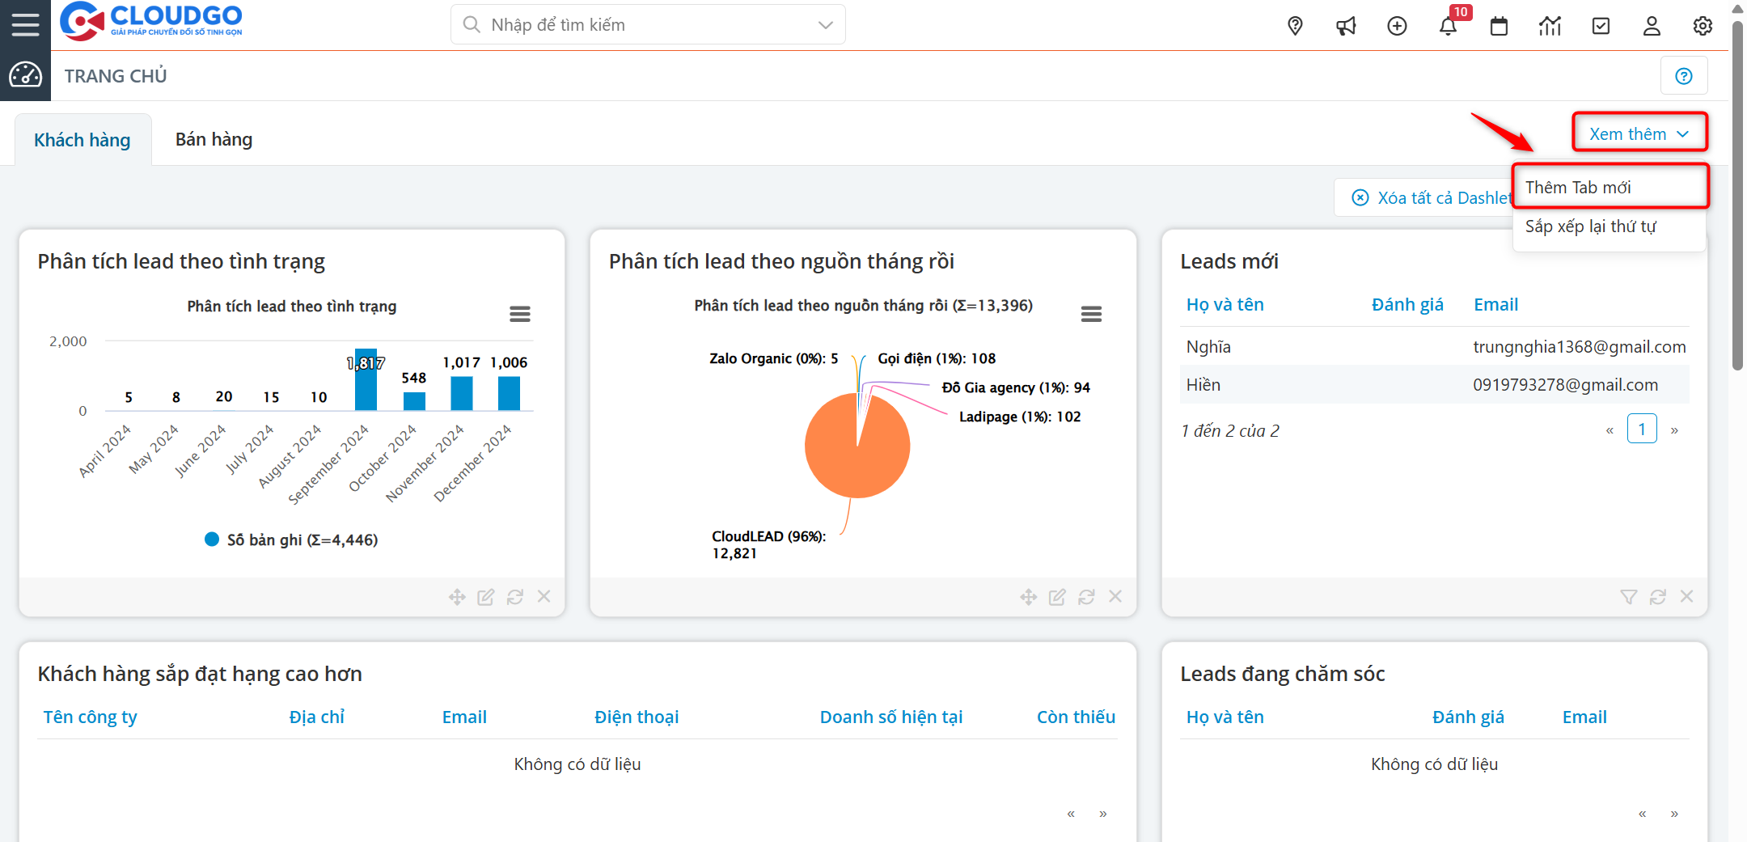Open the analytics chart icon in header
Screen dimensions: 1747x842
coord(1550,26)
